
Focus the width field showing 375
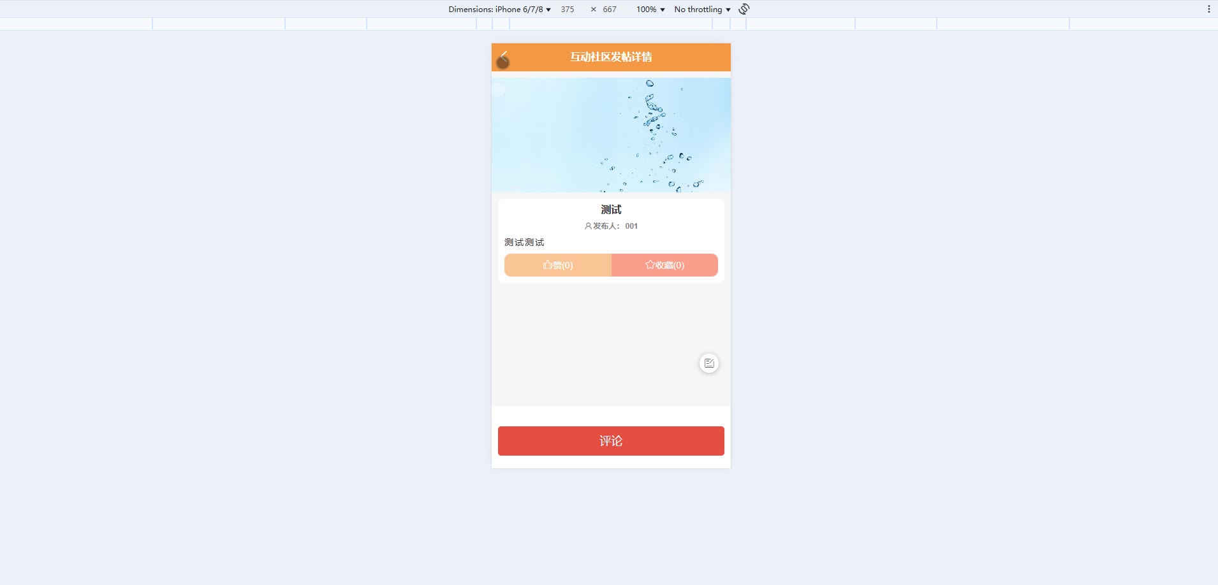[x=568, y=9]
